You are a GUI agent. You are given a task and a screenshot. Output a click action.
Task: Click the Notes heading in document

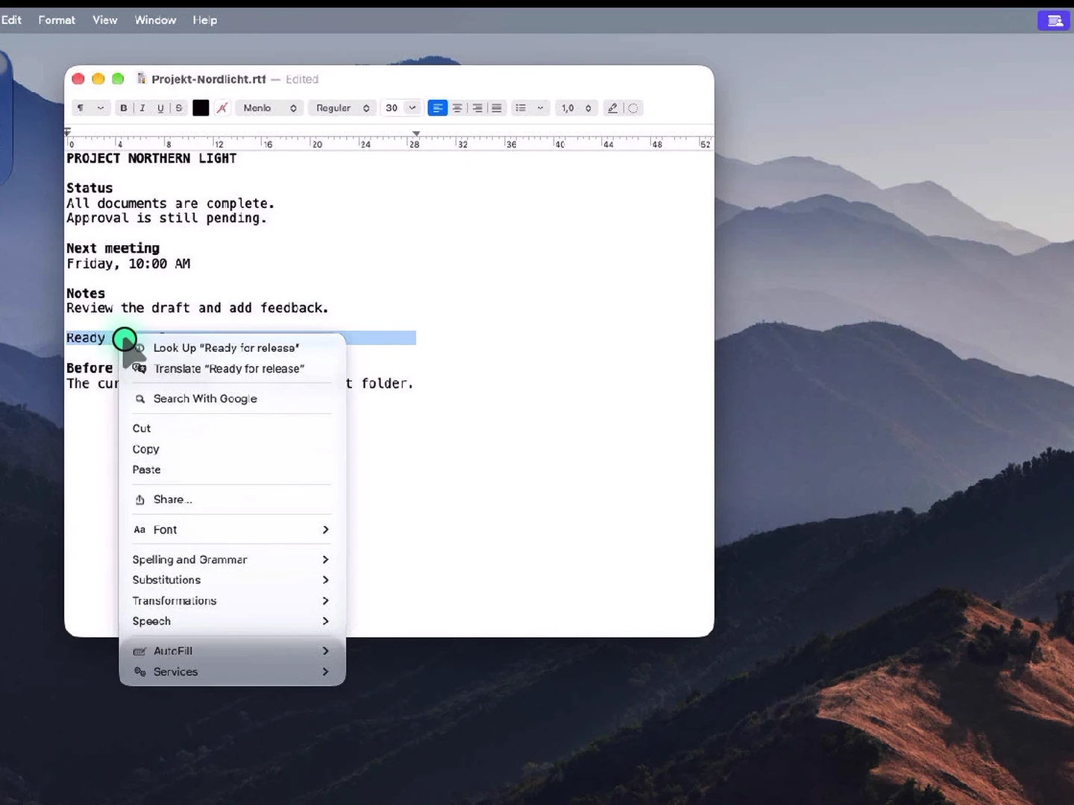click(x=86, y=294)
